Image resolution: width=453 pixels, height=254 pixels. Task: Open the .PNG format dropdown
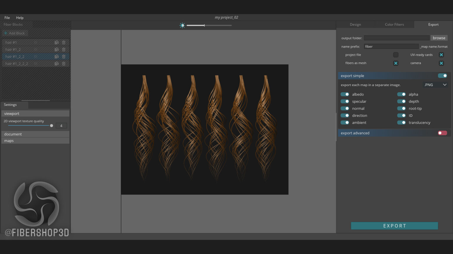tap(435, 85)
